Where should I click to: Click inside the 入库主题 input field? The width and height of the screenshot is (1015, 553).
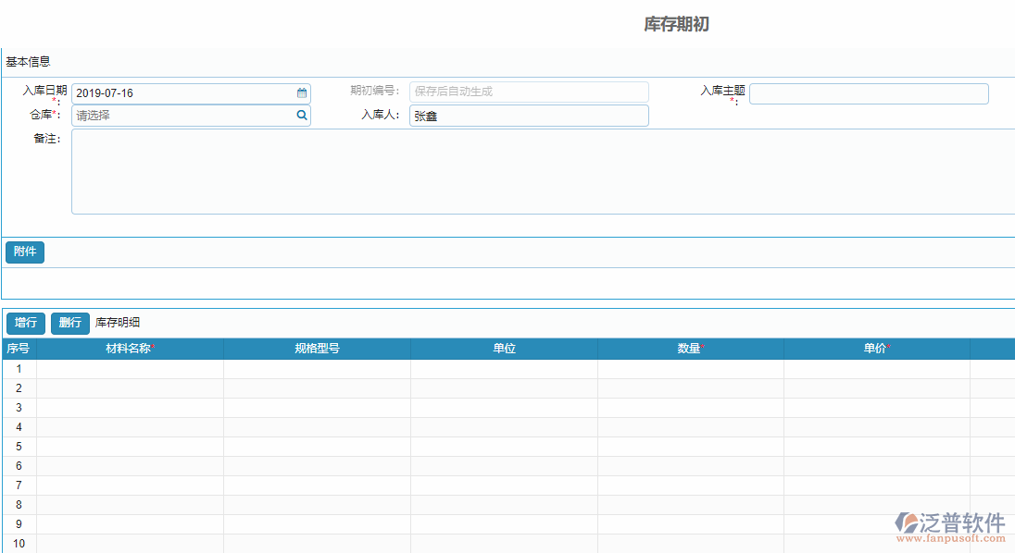869,92
